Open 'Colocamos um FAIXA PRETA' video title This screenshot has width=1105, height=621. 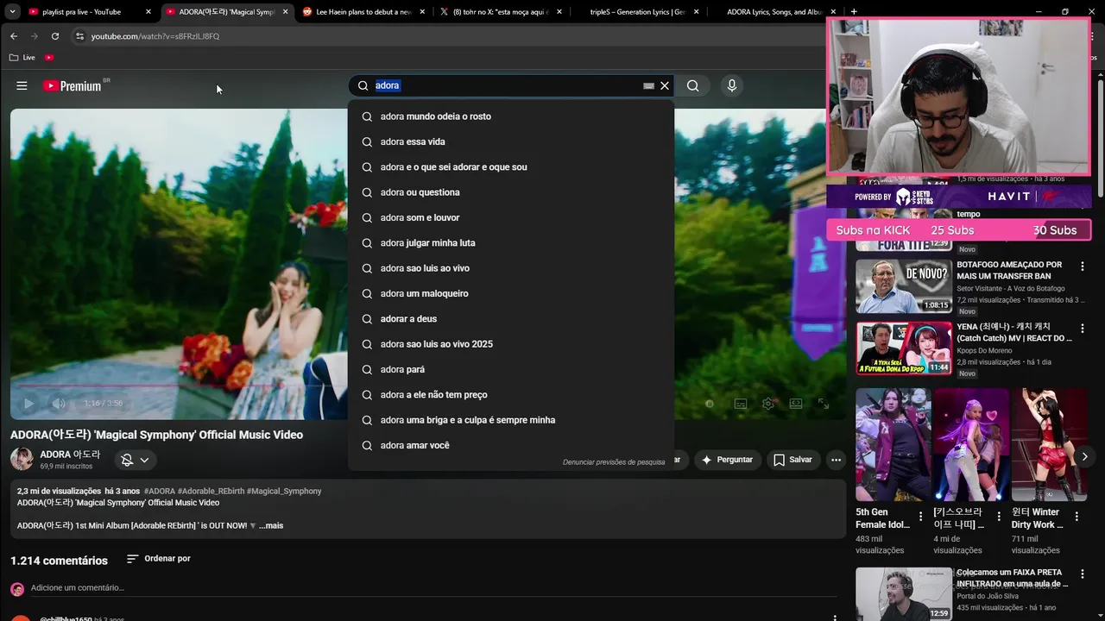coord(1012,578)
